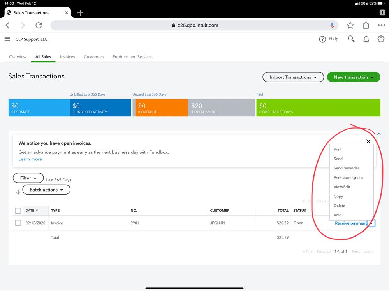Click the First pagination link at bottom
Viewport: 389px width, 291px height.
(308, 251)
